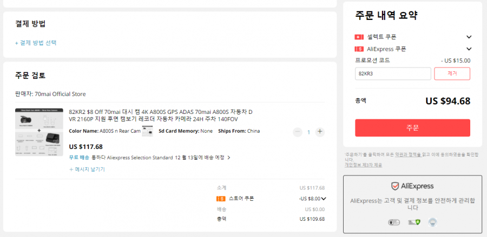The image size is (487, 237).
Task: Click the red Select coupon icon
Action: [x=359, y=37]
